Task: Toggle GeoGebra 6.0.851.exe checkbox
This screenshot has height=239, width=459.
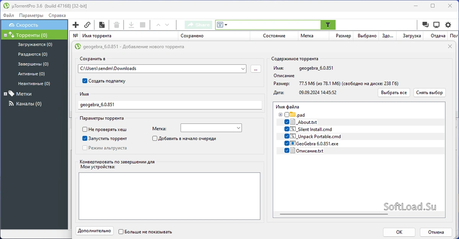Action: pyautogui.click(x=287, y=143)
